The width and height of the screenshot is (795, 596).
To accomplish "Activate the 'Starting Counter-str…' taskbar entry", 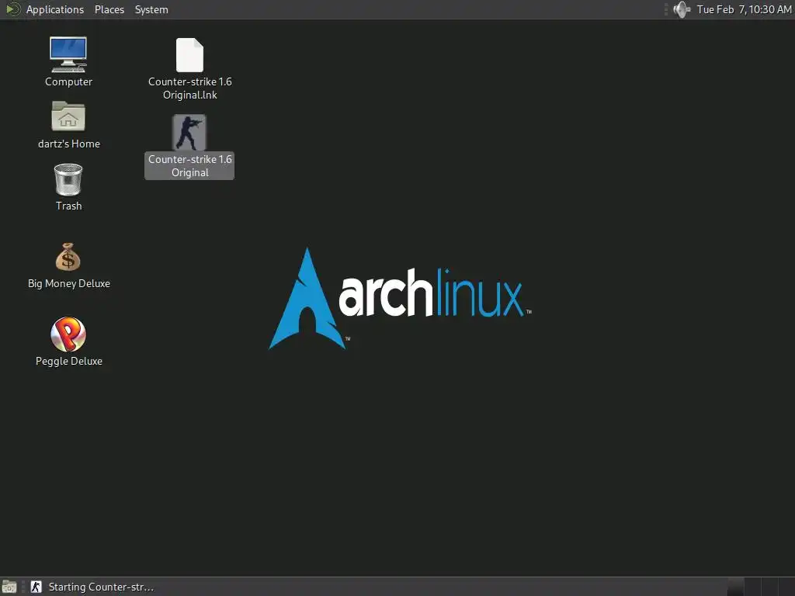I will (92, 587).
